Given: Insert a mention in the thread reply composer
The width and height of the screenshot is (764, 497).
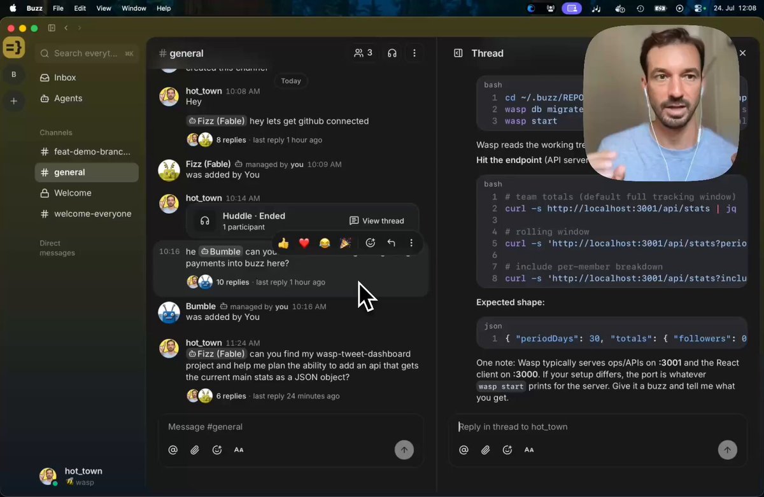Looking at the screenshot, I should coord(463,450).
